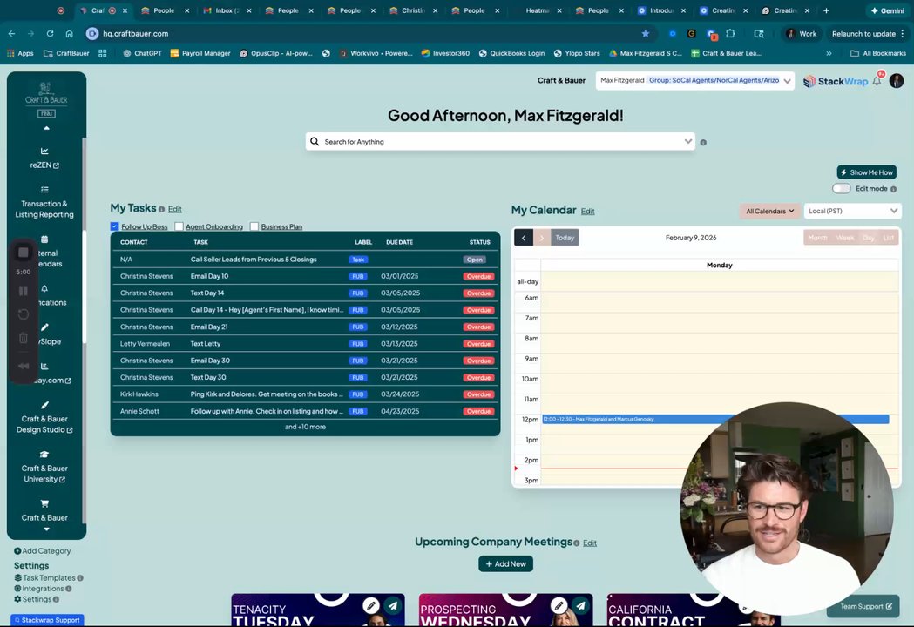Click Edit link next to My Tasks
Screen dimensions: 914x627
[175, 209]
